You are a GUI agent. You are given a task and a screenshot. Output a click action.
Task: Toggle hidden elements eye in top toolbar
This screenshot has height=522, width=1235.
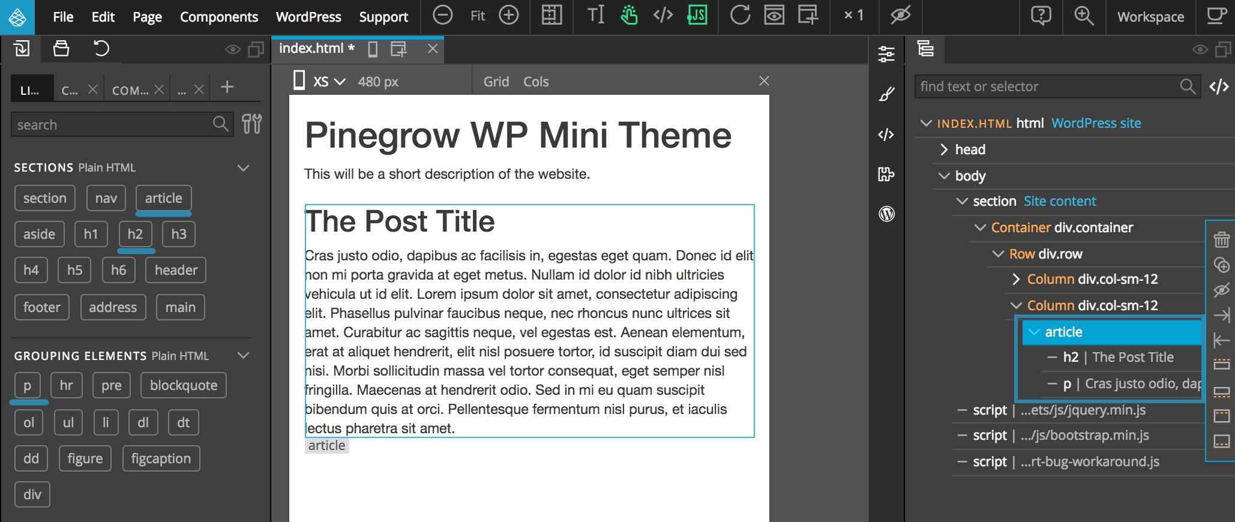pyautogui.click(x=901, y=16)
